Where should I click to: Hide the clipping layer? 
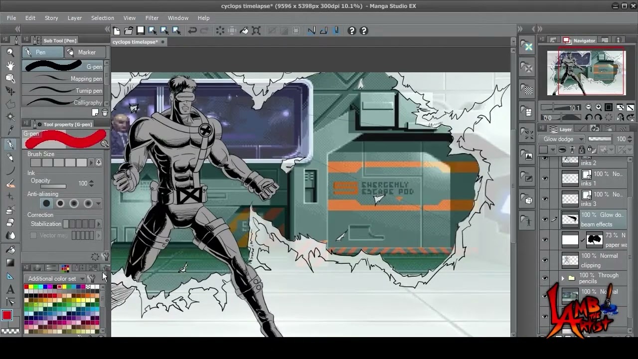point(545,260)
